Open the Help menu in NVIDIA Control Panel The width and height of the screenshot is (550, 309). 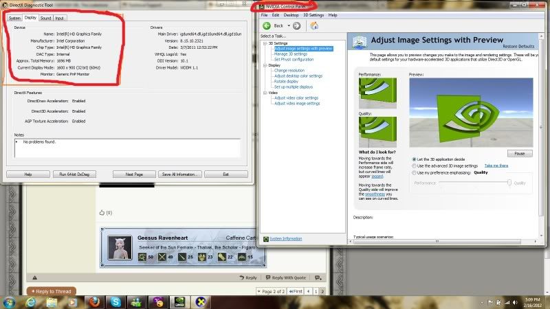pos(333,15)
